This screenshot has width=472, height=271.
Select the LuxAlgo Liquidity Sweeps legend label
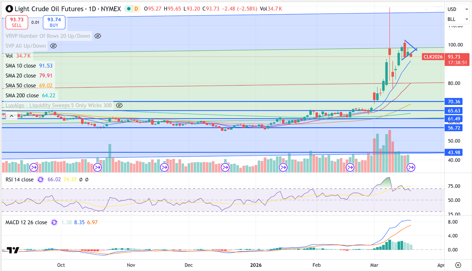pyautogui.click(x=59, y=105)
